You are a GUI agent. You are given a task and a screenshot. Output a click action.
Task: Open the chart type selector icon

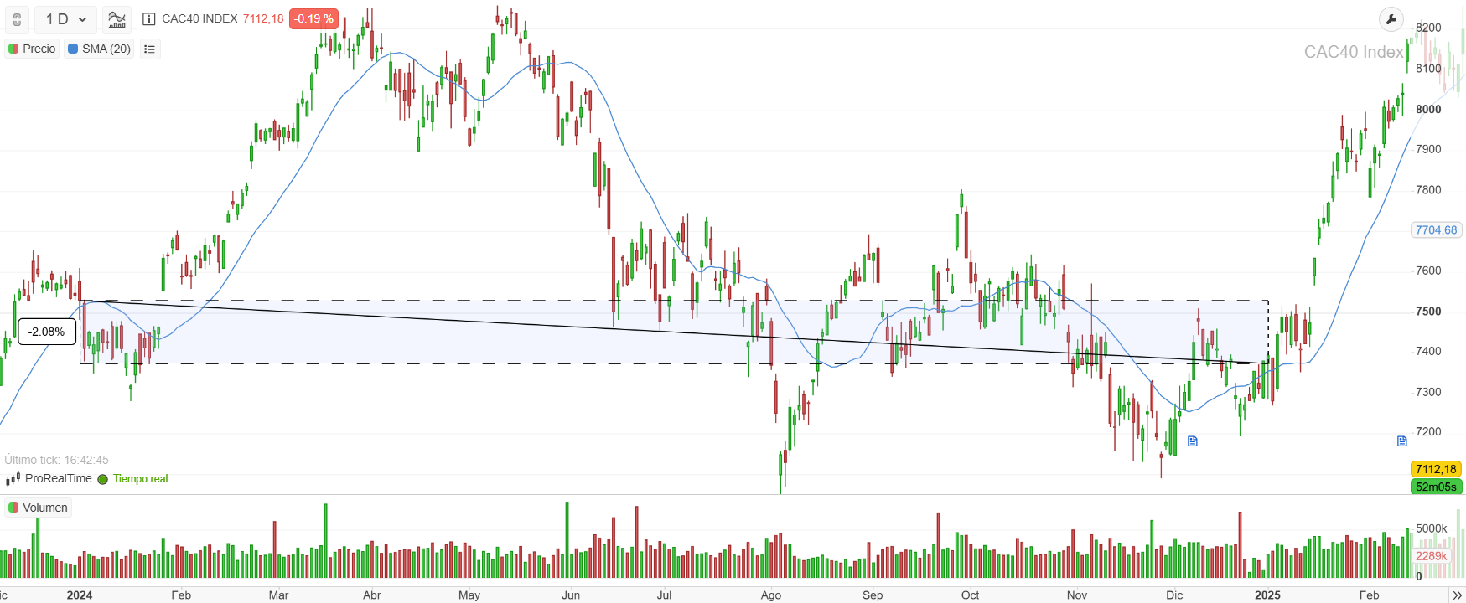[x=116, y=18]
